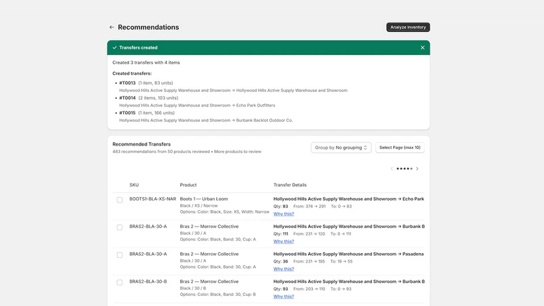Click 'Created 3 transfers with 4 items' text
This screenshot has height=306, width=544.
(x=146, y=63)
